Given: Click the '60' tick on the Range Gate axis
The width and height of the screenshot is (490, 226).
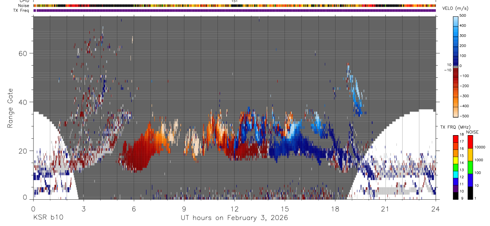Looking at the screenshot, I should pyautogui.click(x=24, y=53).
